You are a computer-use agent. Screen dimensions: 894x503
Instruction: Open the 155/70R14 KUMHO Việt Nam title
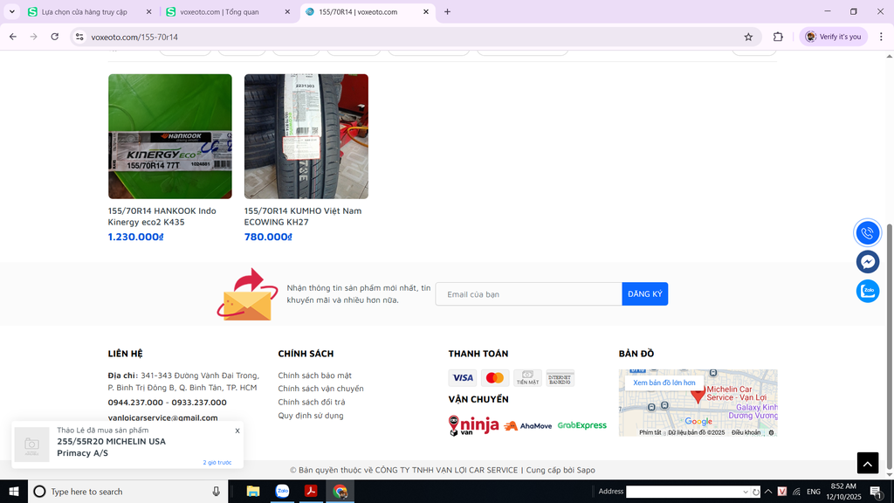303,217
